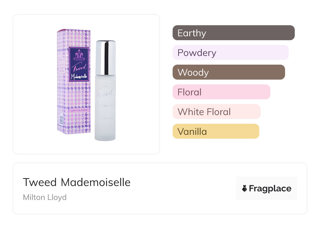Click the silver cap of the bottle
Viewport: 320px width, 227px height.
pyautogui.click(x=105, y=57)
